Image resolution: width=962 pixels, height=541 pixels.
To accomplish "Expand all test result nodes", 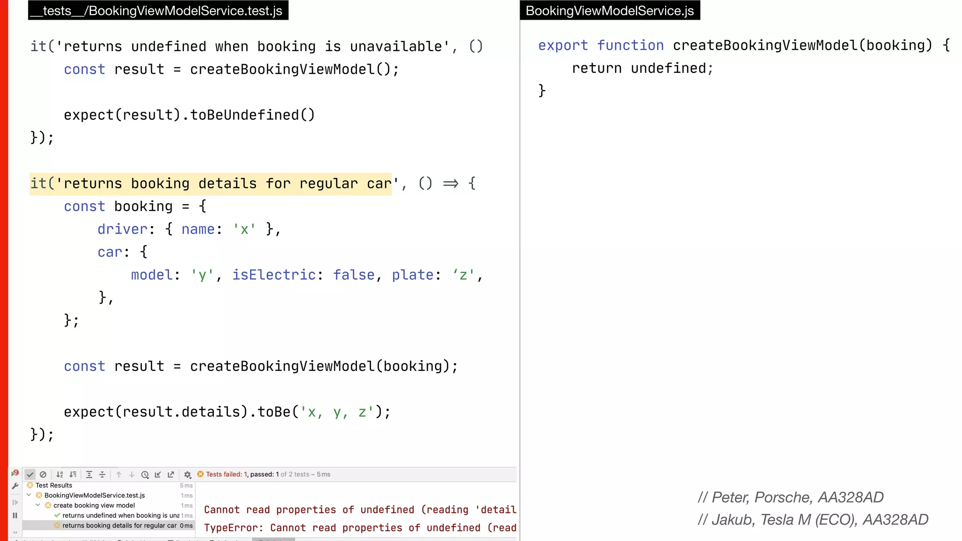I will tap(89, 474).
